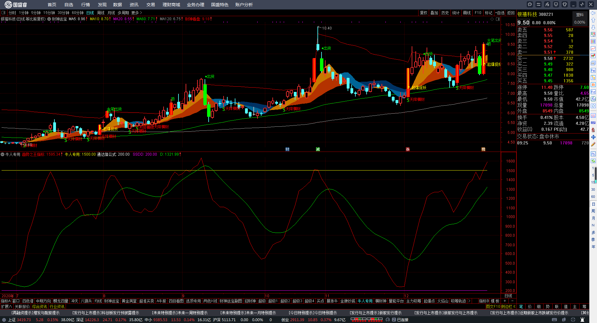The image size is (597, 323).
Task: Open the message chat bubble icon
Action: [530, 4]
